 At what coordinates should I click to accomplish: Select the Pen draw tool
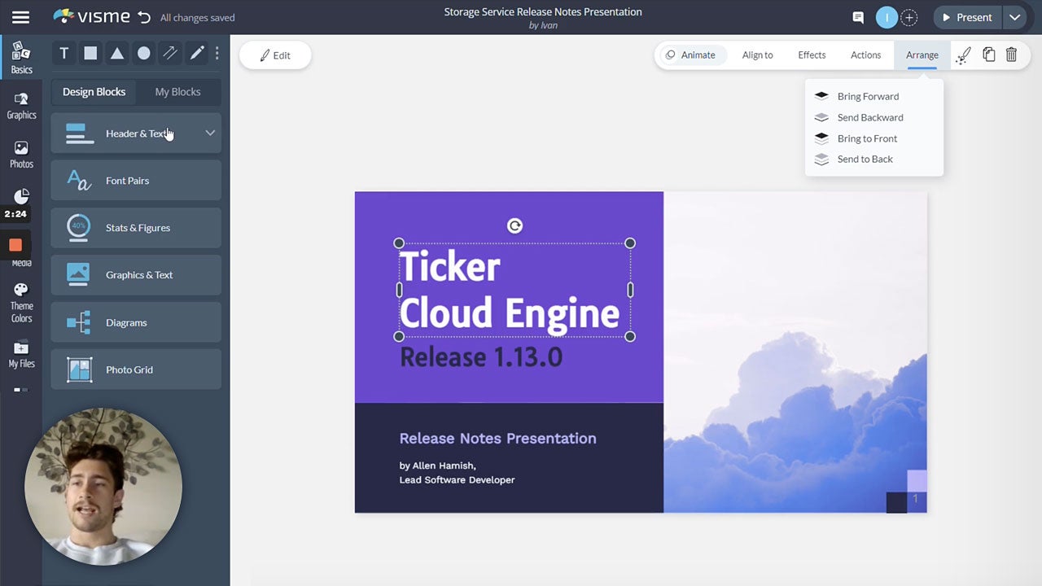coord(197,53)
